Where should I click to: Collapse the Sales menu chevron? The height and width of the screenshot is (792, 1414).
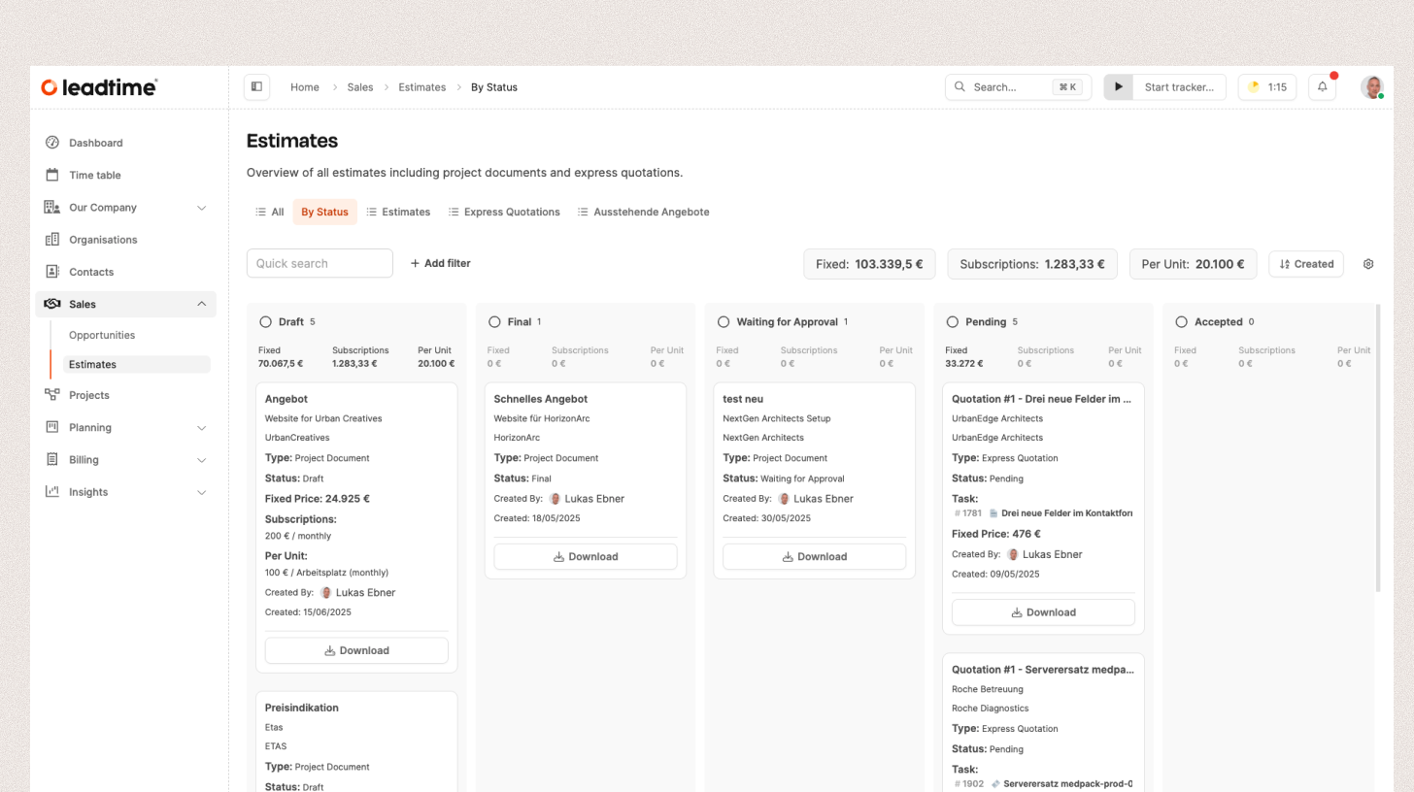click(x=202, y=304)
